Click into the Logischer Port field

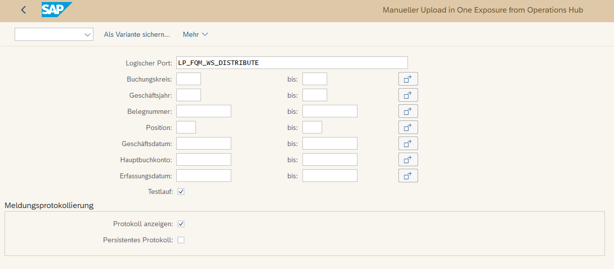[x=291, y=63]
